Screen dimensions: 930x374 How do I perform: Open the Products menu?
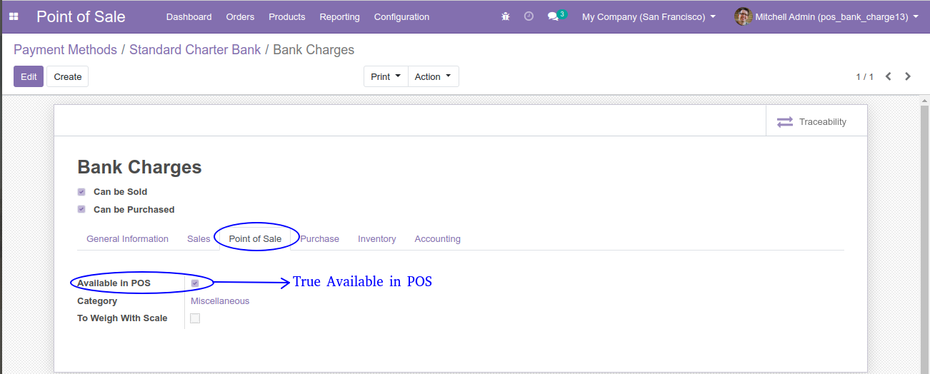point(286,16)
